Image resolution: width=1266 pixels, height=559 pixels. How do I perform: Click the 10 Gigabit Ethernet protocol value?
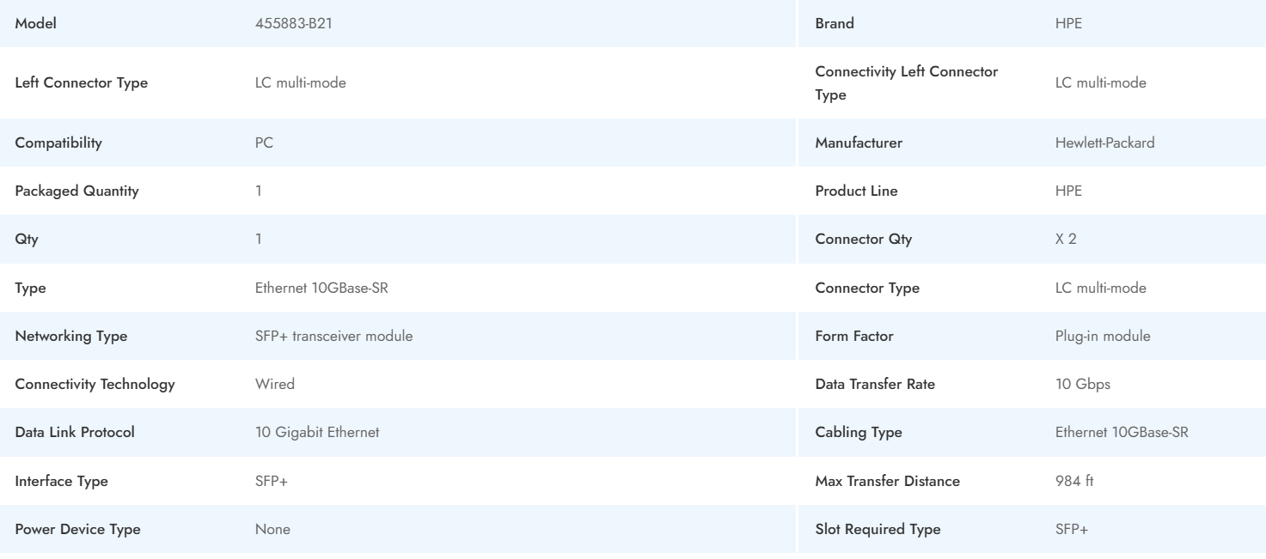point(316,433)
